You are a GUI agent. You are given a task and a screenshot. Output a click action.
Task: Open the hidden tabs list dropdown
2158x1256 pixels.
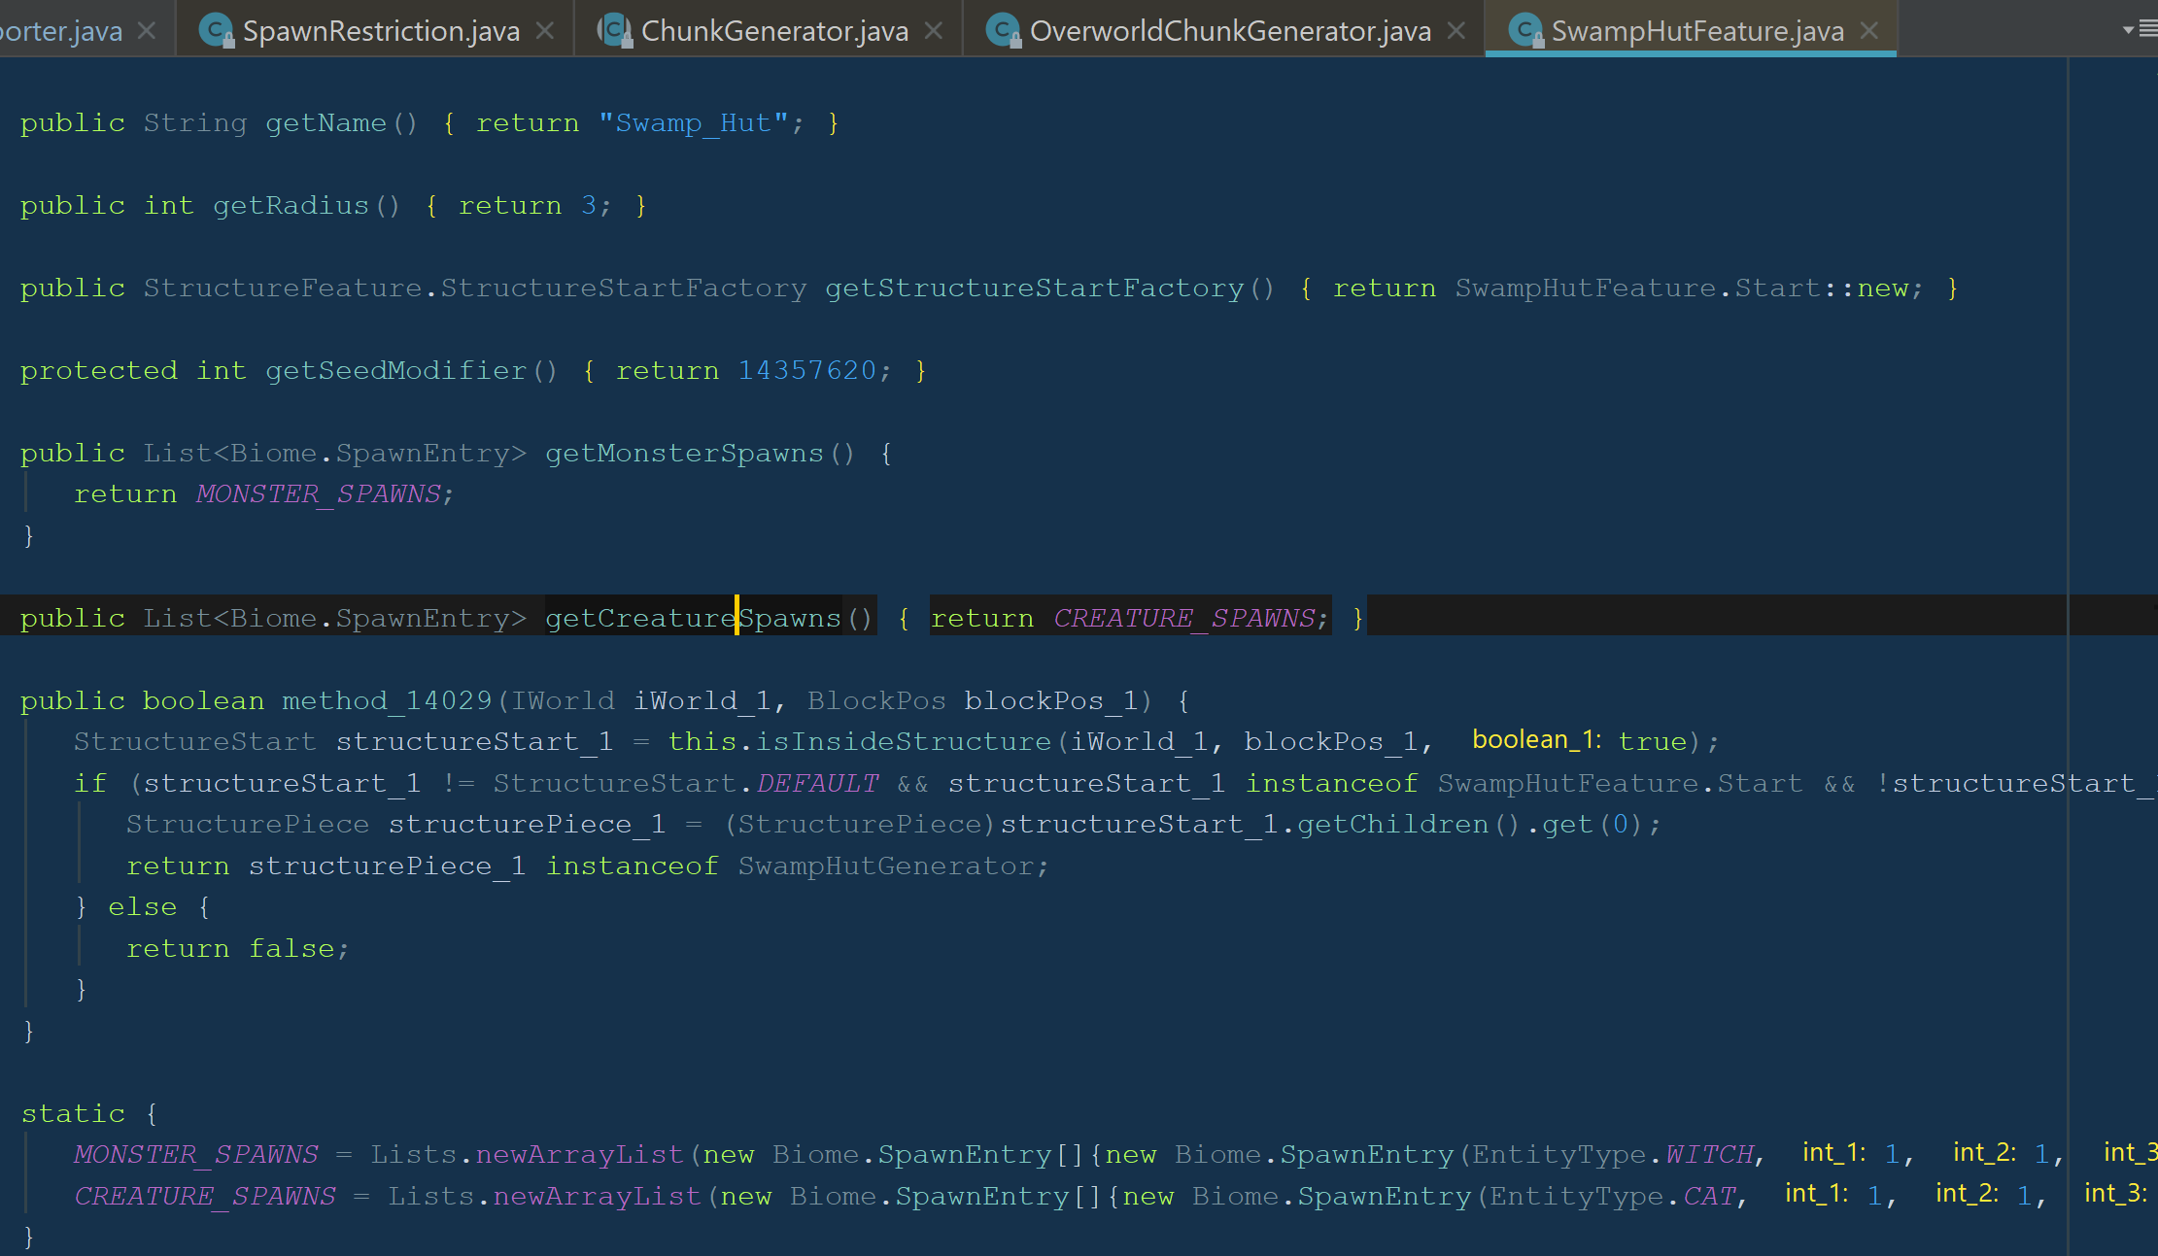[x=2139, y=30]
